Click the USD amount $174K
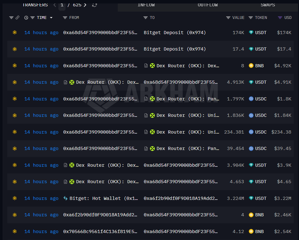 tap(284, 33)
